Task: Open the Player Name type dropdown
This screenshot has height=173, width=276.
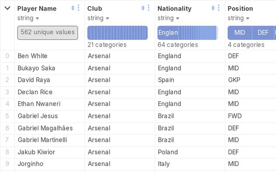Action: tap(37, 18)
